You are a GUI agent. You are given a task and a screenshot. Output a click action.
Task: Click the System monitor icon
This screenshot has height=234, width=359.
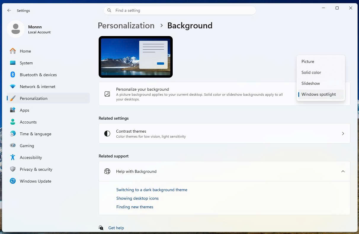pyautogui.click(x=13, y=63)
